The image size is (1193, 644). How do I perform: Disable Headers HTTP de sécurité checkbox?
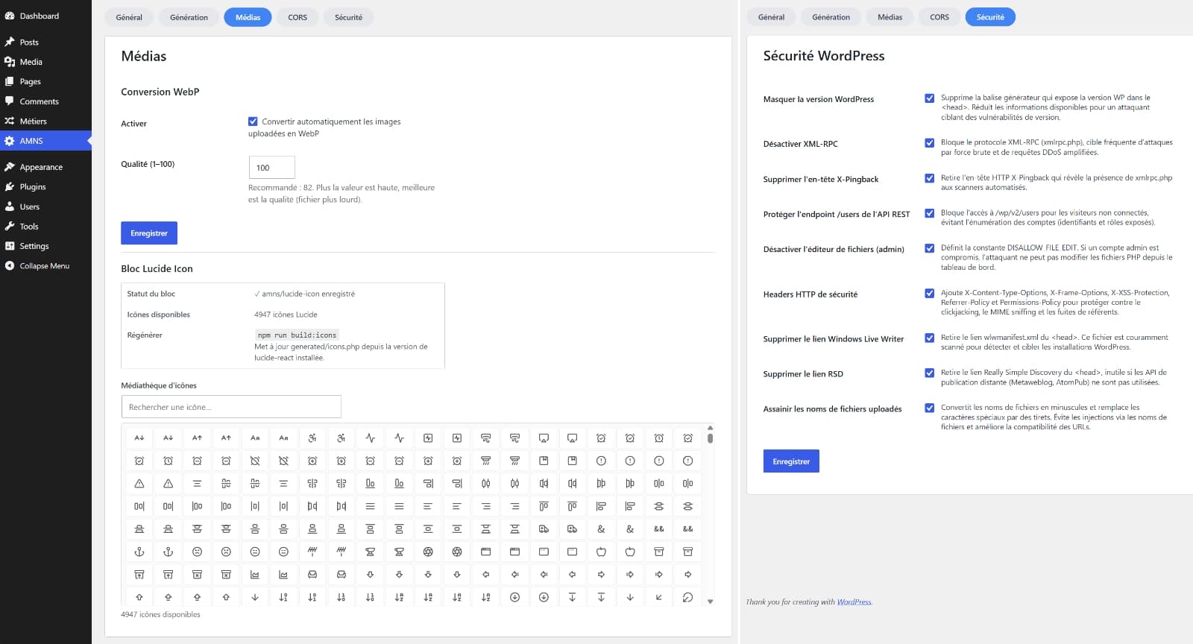pos(930,294)
